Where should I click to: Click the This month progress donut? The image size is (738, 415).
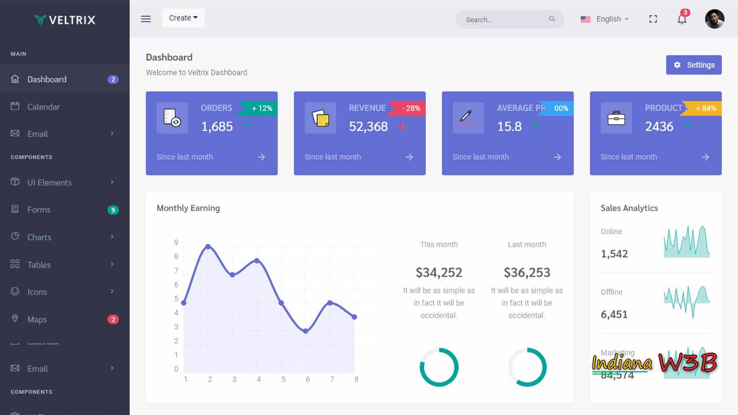point(439,367)
